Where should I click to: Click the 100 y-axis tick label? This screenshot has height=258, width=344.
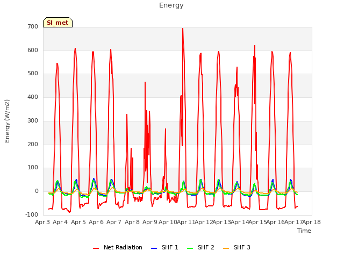pyautogui.click(x=33, y=168)
